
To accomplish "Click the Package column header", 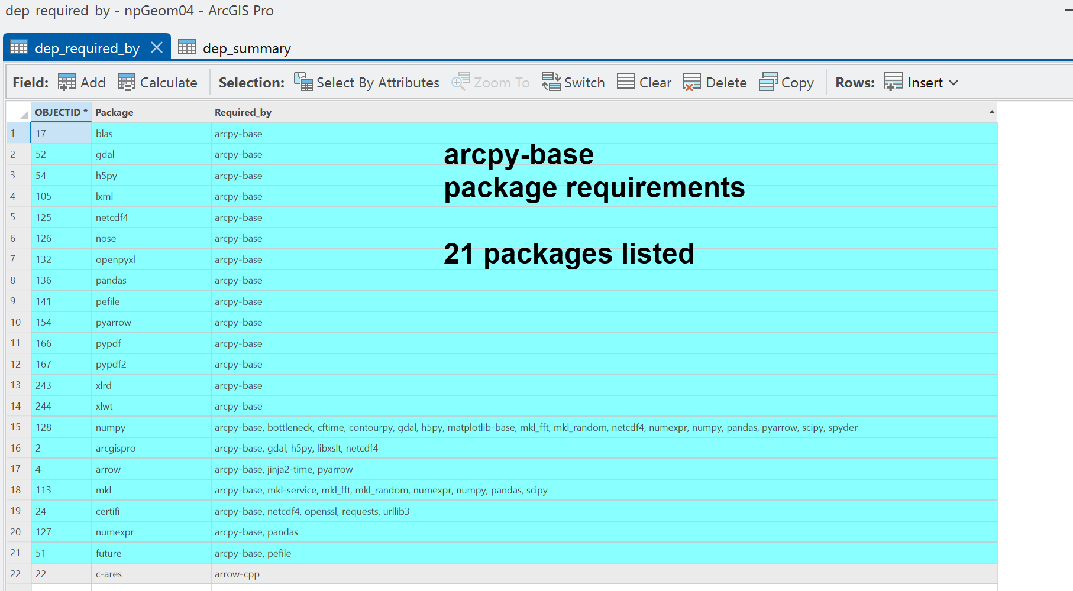I will 151,112.
